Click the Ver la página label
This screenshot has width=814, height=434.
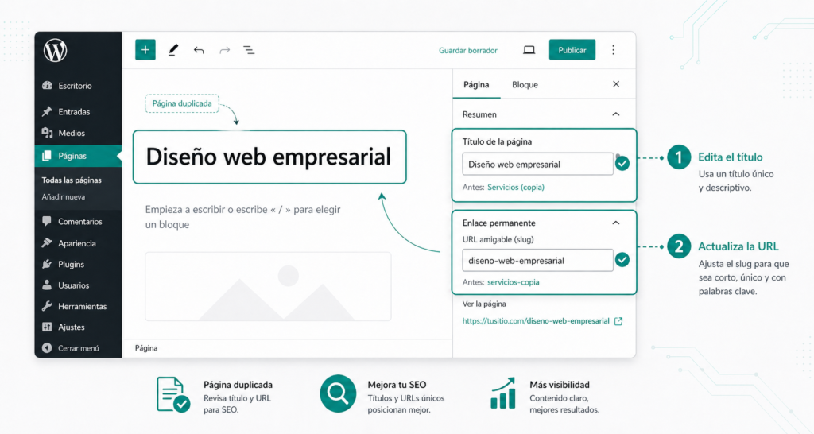click(484, 304)
